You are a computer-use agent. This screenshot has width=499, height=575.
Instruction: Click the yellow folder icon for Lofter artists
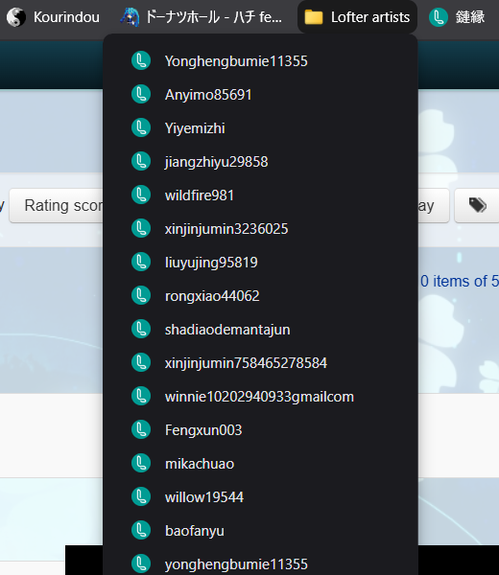click(314, 17)
